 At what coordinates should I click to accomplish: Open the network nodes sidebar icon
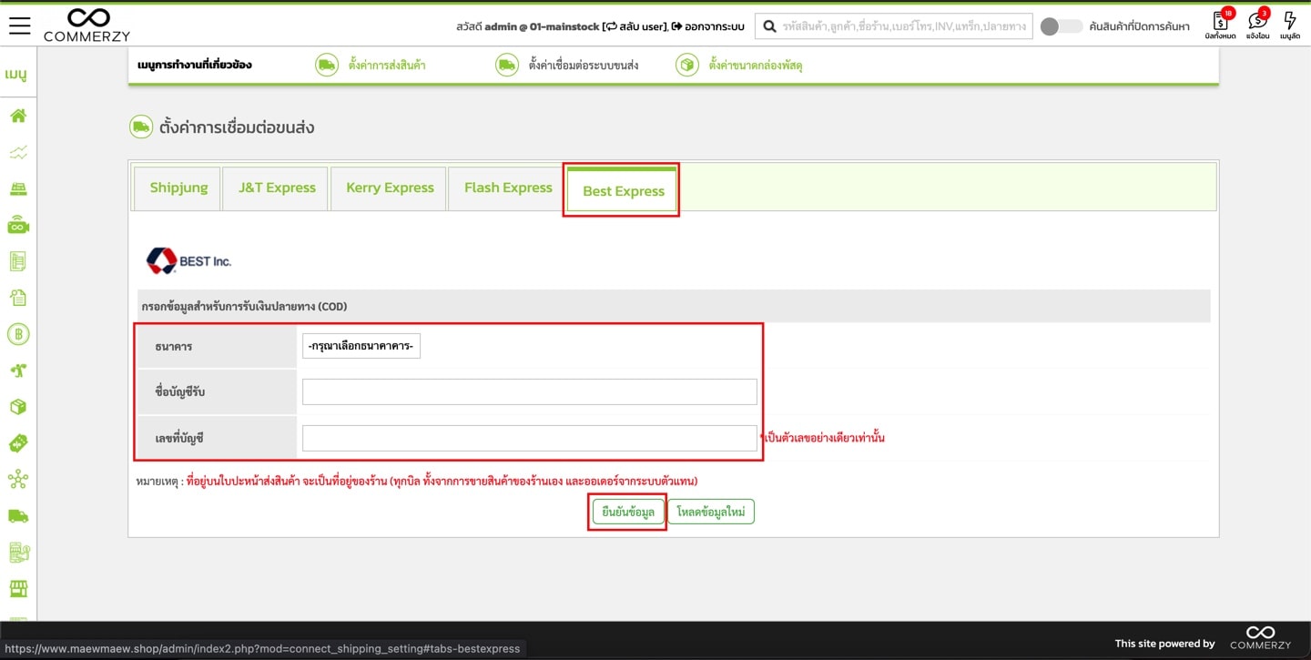18,480
